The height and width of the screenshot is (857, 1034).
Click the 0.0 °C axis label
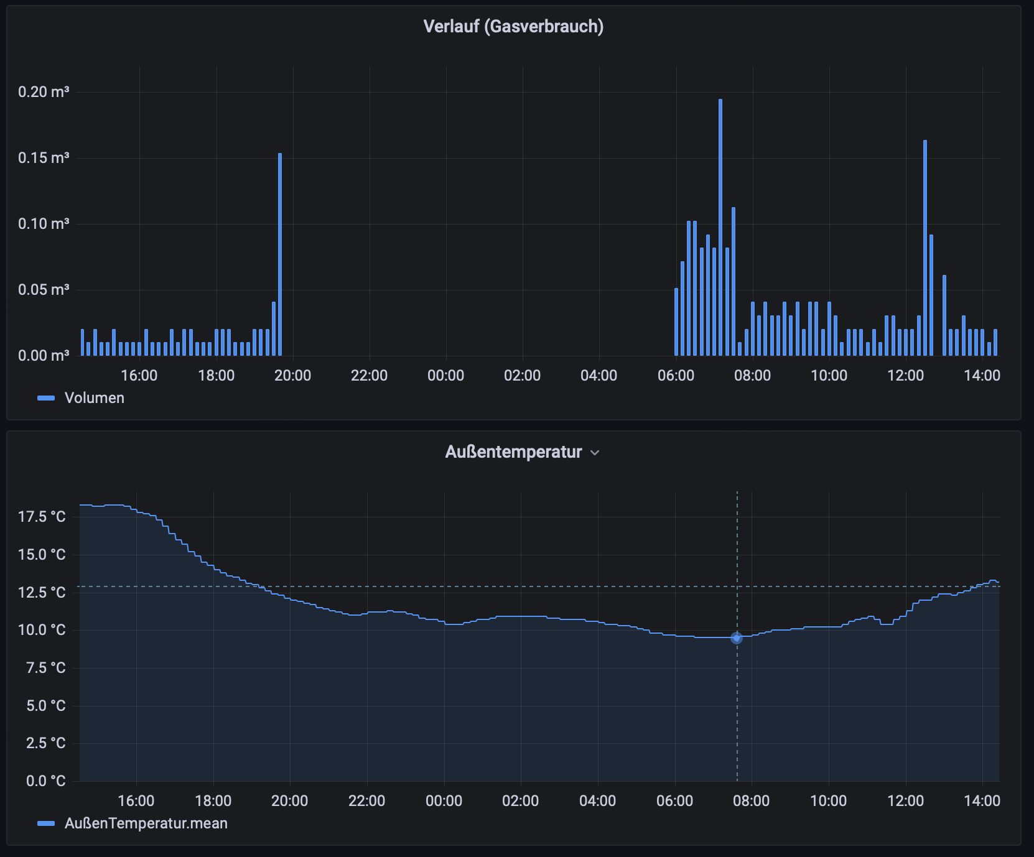point(45,781)
